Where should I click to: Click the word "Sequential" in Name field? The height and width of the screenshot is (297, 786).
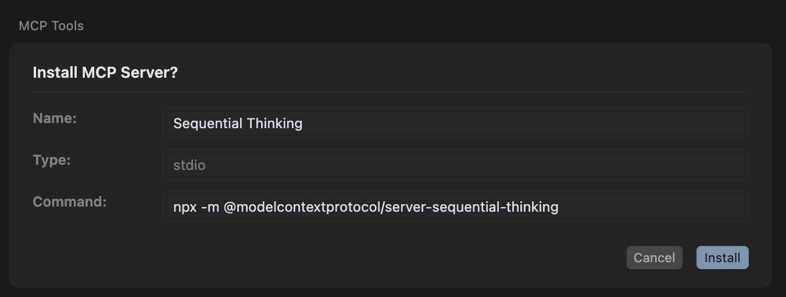pyautogui.click(x=208, y=124)
